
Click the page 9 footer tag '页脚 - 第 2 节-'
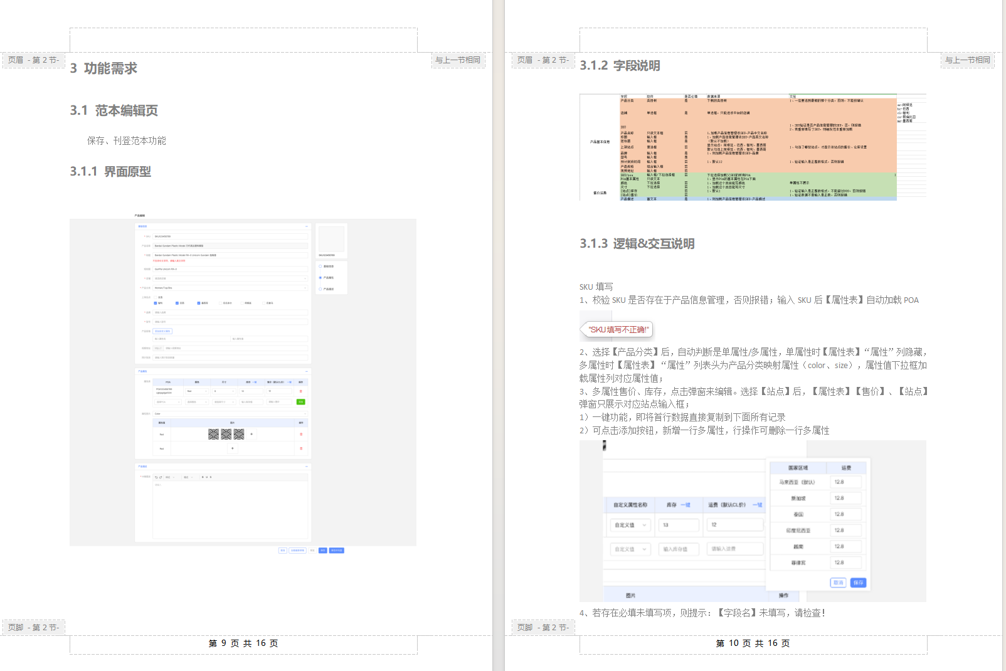pos(33,627)
